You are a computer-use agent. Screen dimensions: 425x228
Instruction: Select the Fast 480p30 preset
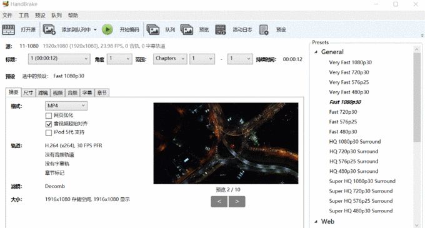343,132
